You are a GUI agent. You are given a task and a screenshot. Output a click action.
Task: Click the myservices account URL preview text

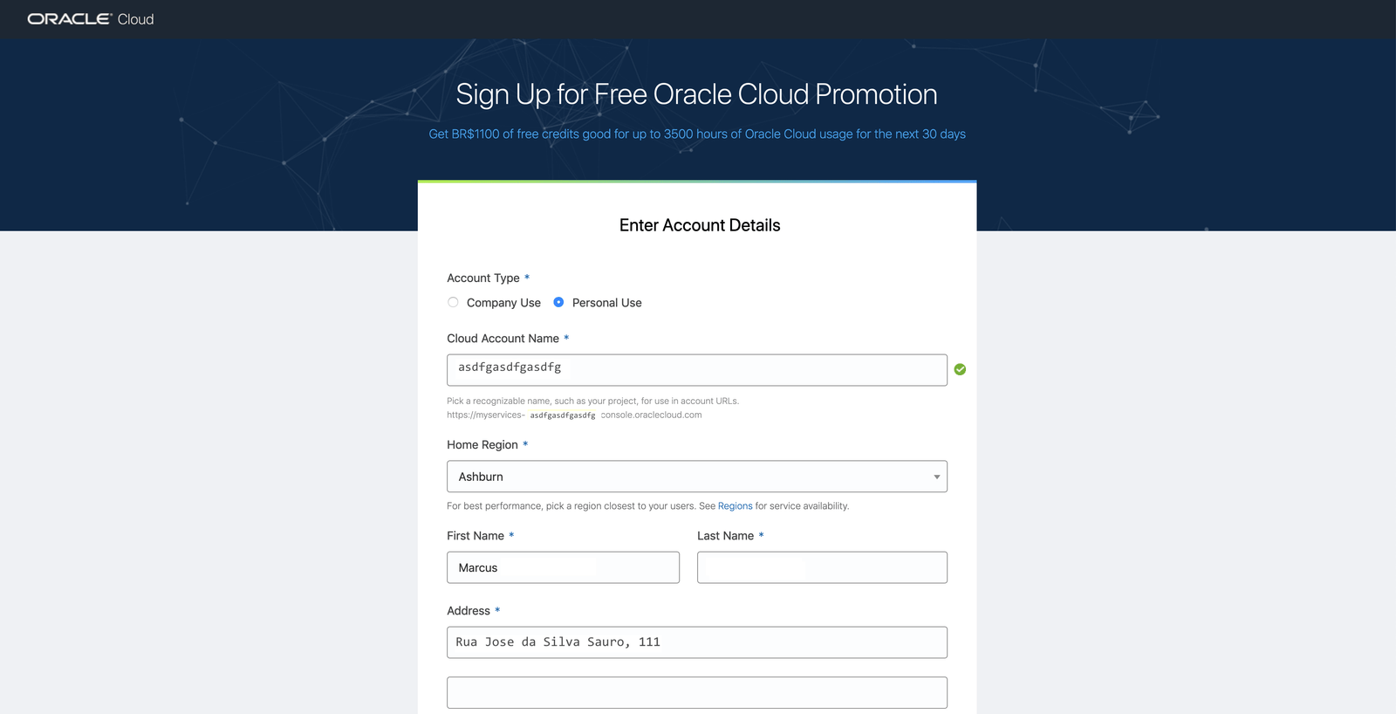click(574, 415)
